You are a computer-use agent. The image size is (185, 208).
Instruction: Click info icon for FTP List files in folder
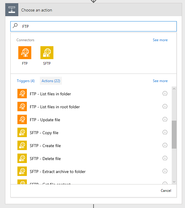click(x=165, y=94)
